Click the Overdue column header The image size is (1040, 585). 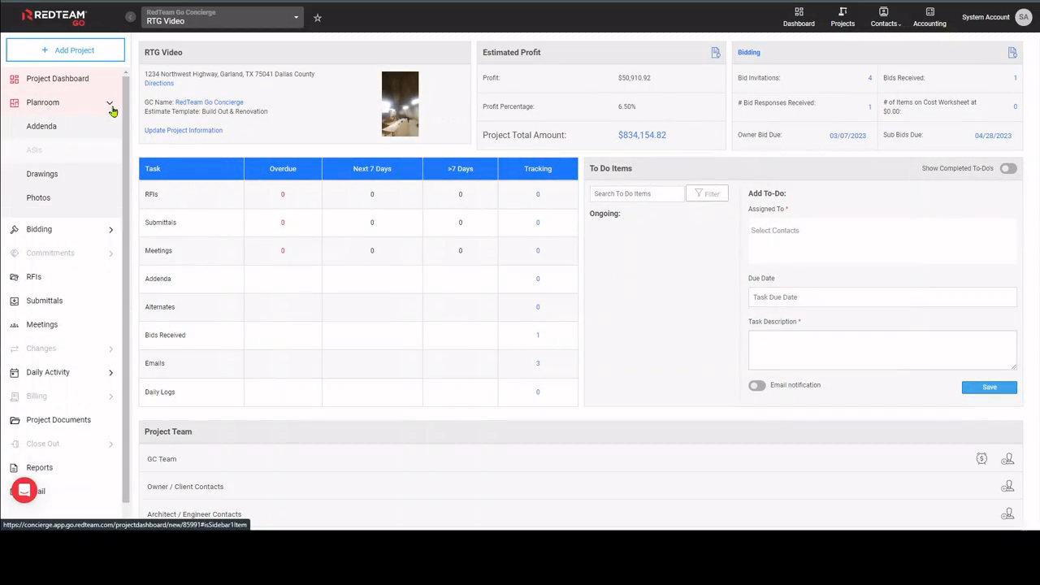point(283,168)
